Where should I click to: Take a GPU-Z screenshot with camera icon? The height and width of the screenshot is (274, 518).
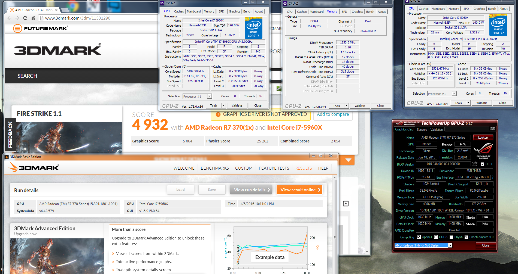coord(492,128)
